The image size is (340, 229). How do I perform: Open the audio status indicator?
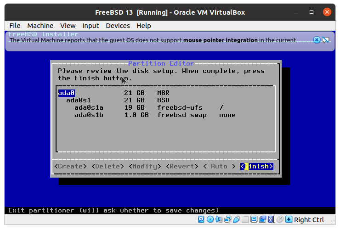219,219
